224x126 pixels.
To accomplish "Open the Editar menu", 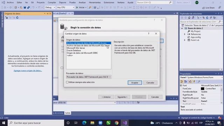I will pos(19,2).
